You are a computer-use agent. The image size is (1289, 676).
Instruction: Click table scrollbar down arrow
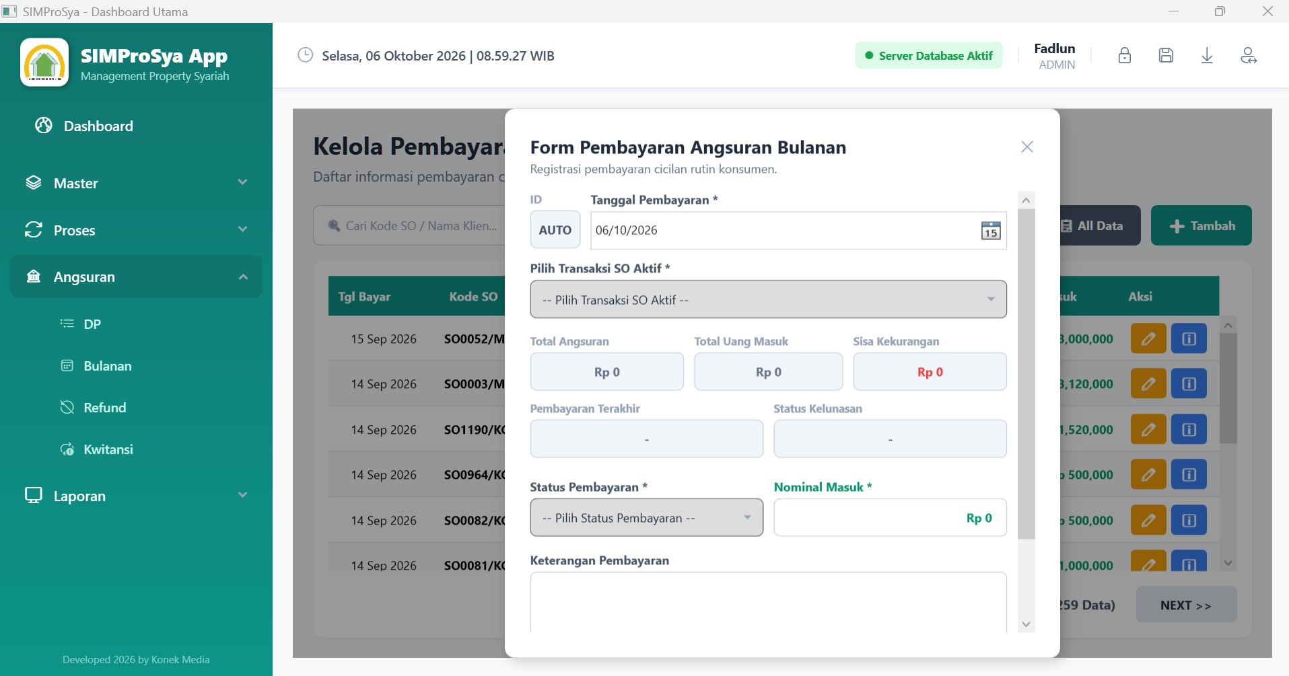[1228, 563]
